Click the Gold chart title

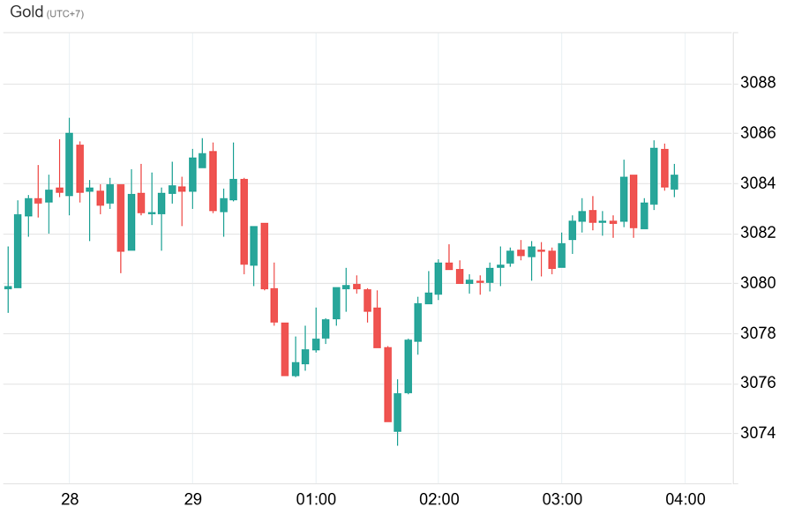coord(26,12)
